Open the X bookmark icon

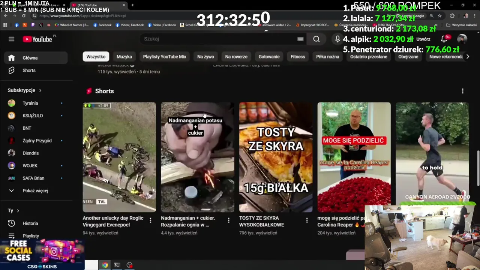40,25
